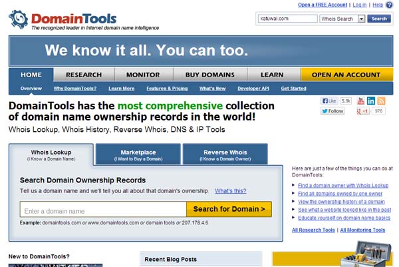Follow the What's this? link
This screenshot has width=399, height=267.
pyautogui.click(x=229, y=191)
